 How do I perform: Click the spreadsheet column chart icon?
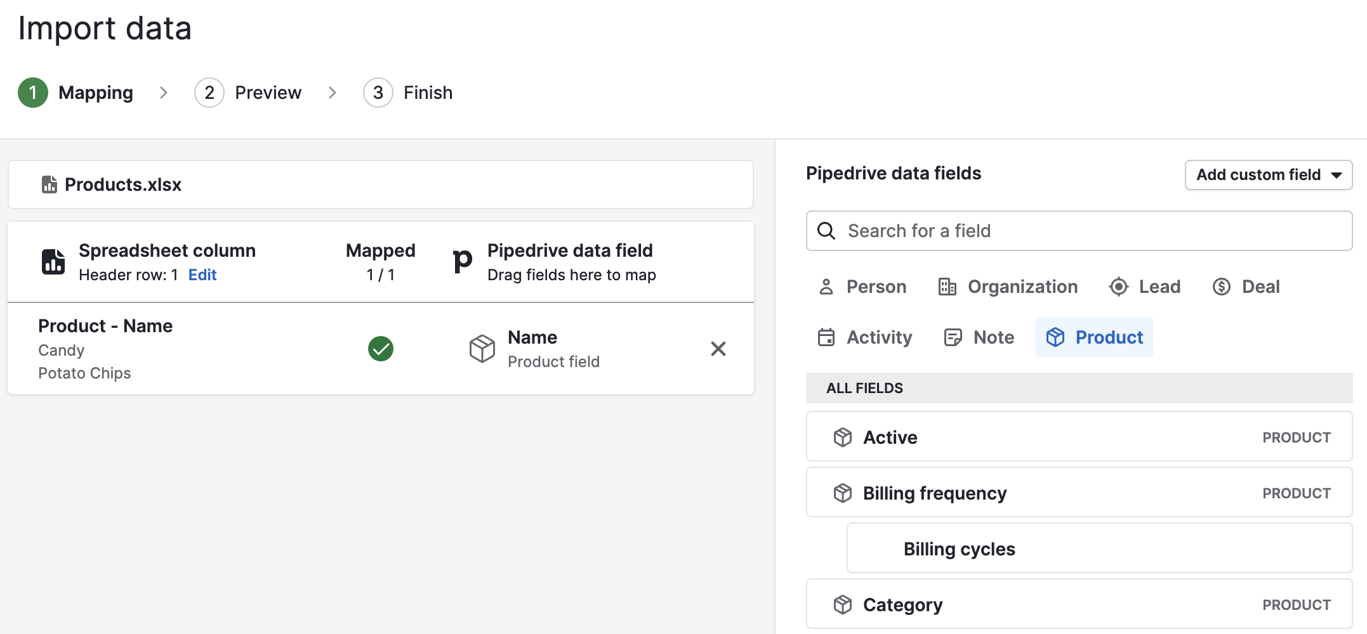53,262
